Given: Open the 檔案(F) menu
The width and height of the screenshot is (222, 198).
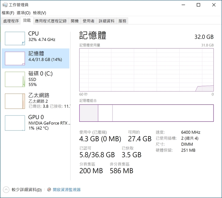Looking at the screenshot, I should [8, 13].
